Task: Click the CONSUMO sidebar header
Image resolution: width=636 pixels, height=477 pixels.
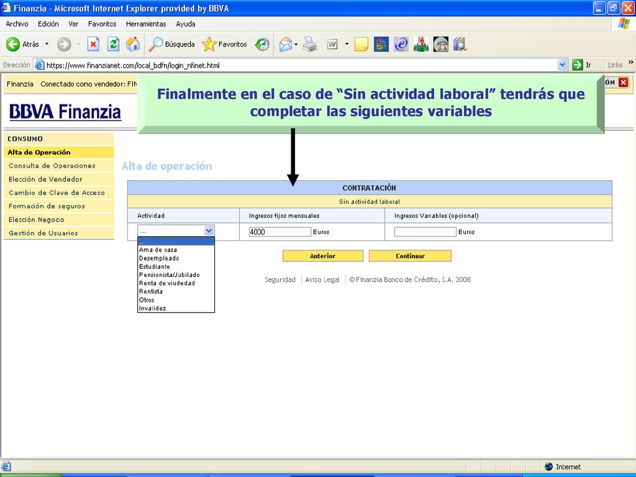Action: coord(59,139)
